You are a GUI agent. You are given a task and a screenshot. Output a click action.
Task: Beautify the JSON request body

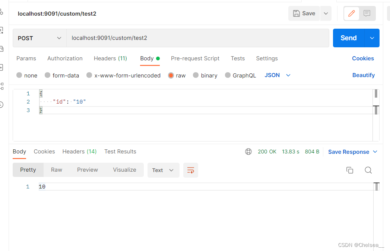pos(364,75)
